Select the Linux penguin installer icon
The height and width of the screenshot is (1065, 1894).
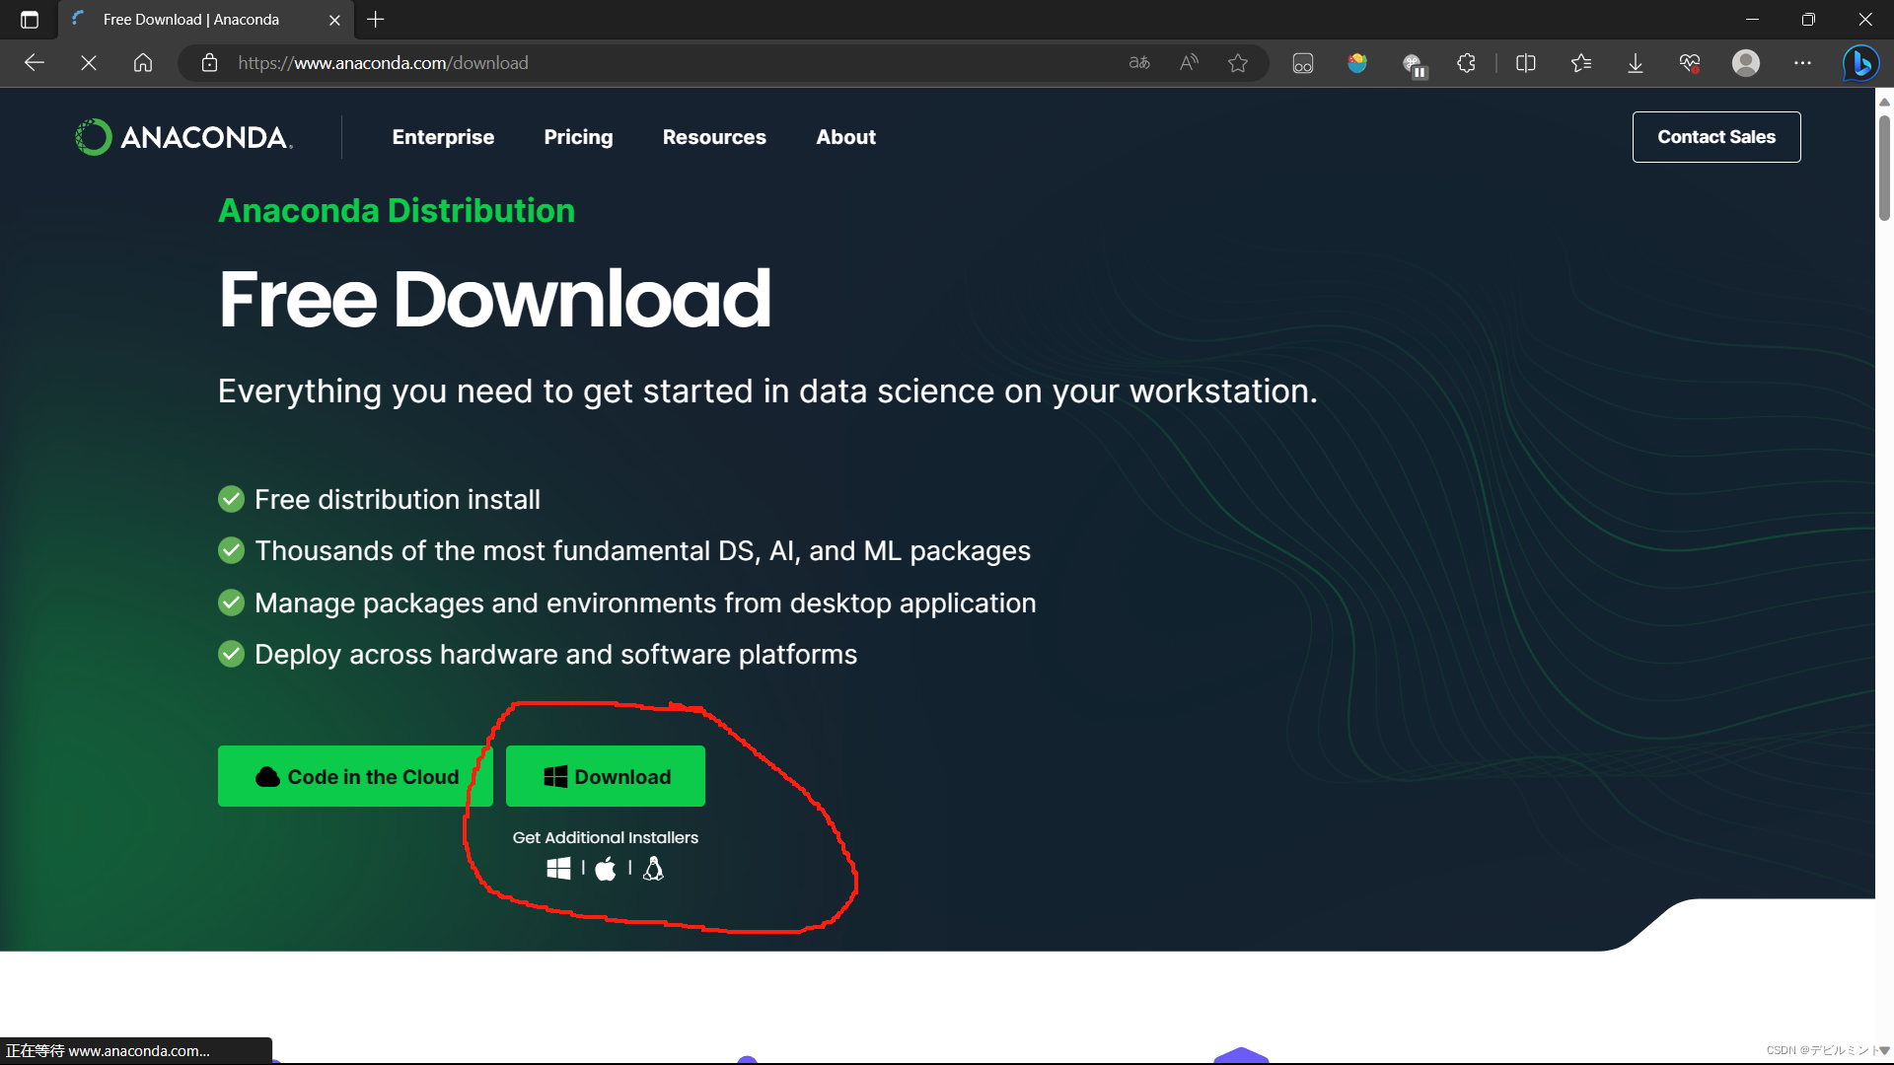653,869
